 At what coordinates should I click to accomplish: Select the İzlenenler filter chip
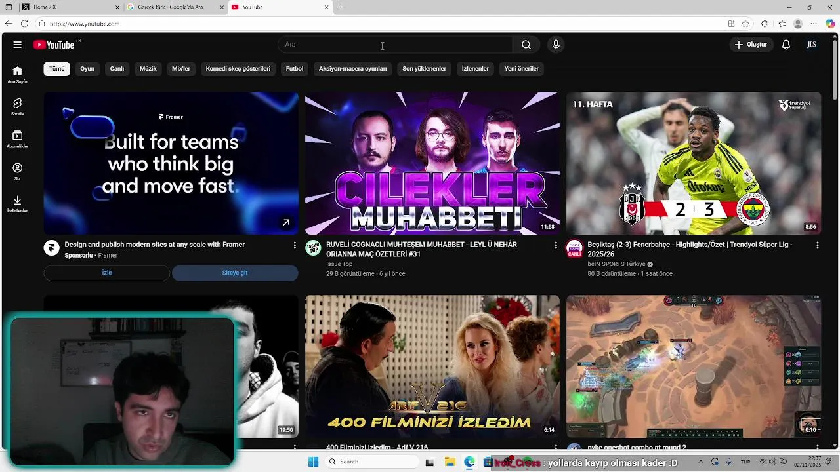click(475, 69)
